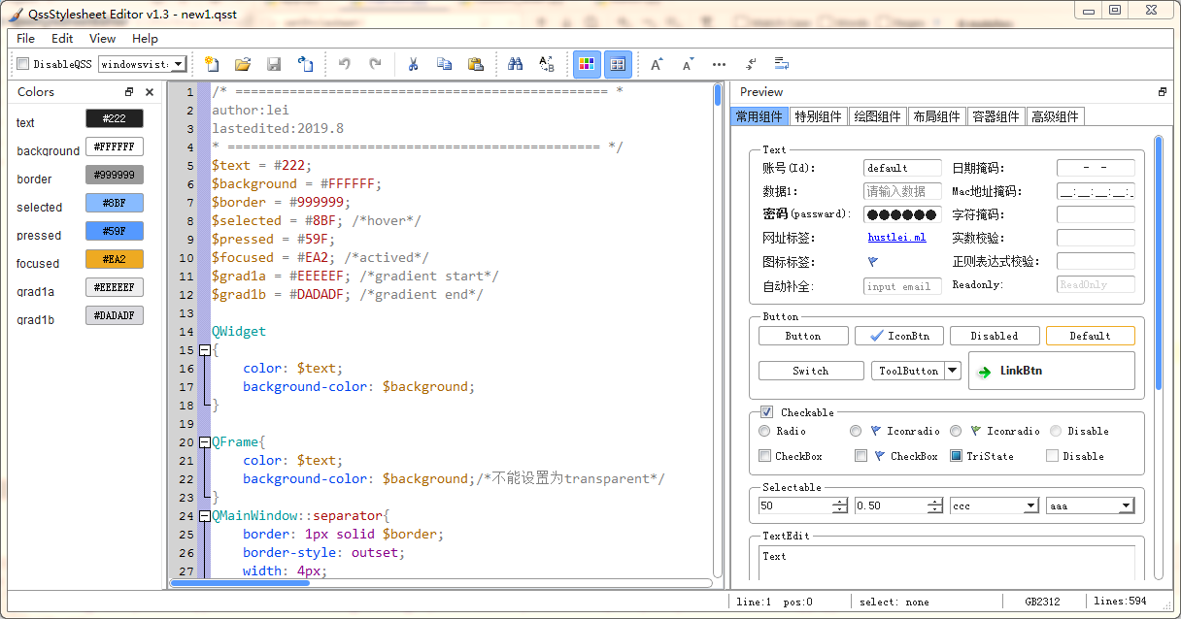Toggle the TriState checkbox
The width and height of the screenshot is (1181, 619).
pyautogui.click(x=956, y=456)
